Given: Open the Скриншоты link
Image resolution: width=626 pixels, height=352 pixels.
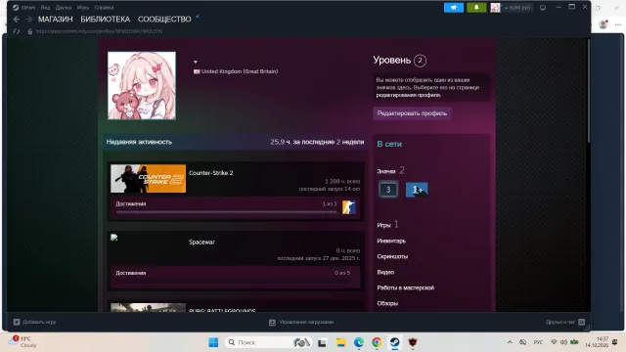Looking at the screenshot, I should pos(392,256).
